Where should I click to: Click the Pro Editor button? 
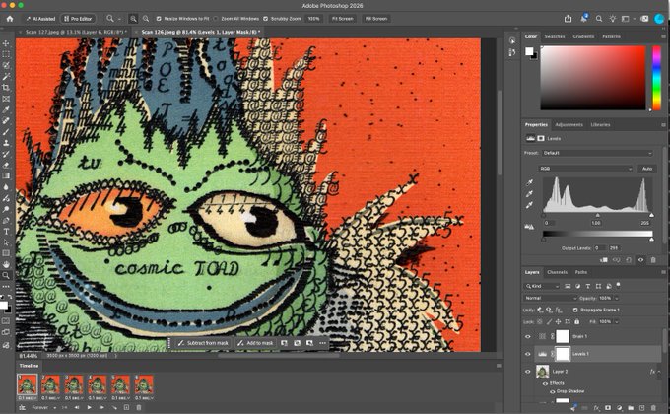tap(78, 19)
